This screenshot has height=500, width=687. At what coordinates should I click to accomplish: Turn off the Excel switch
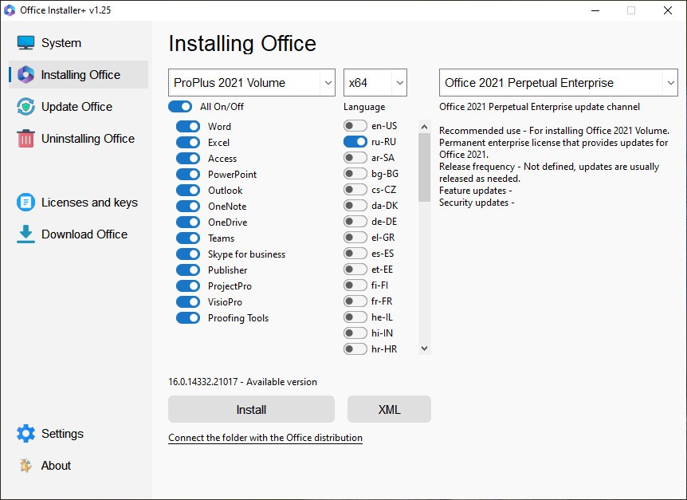tap(188, 143)
